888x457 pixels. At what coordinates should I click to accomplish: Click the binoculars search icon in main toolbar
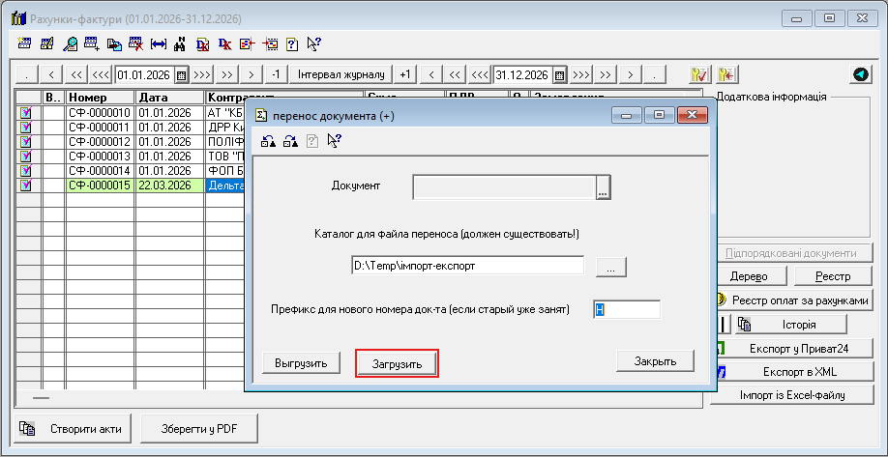coord(180,43)
